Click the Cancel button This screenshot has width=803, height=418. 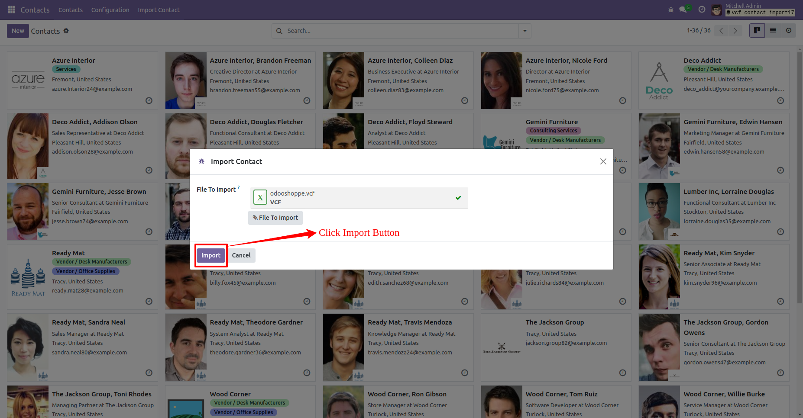(241, 255)
